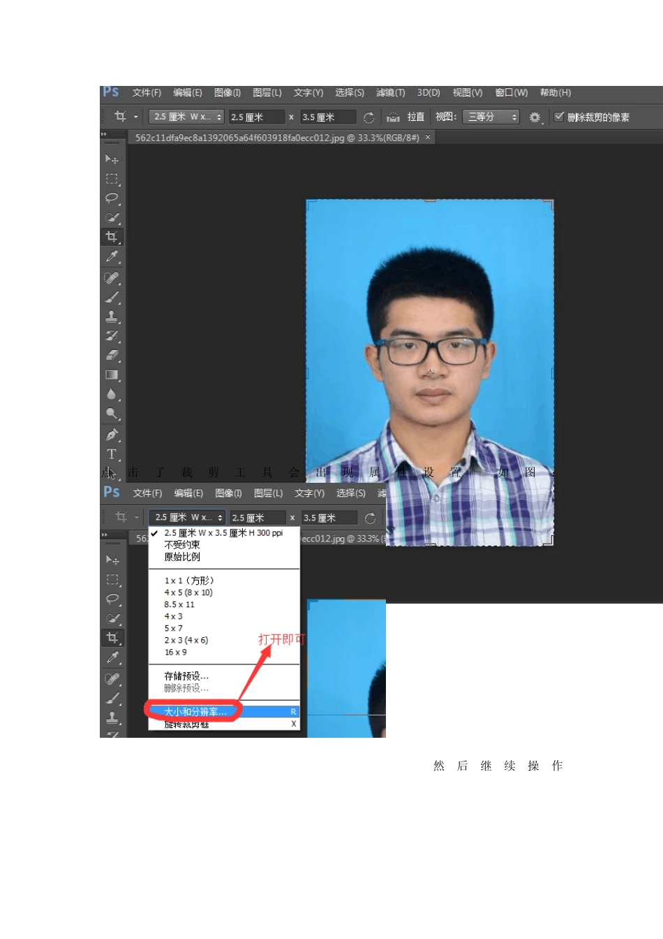Select the 原始比例 preset option
The image size is (663, 939).
(x=182, y=557)
